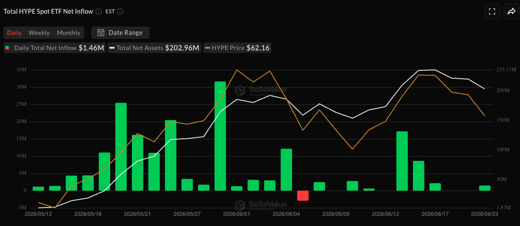
Task: Click the Total HYPE Spot ETF Net Inflow title
Action: pyautogui.click(x=48, y=11)
